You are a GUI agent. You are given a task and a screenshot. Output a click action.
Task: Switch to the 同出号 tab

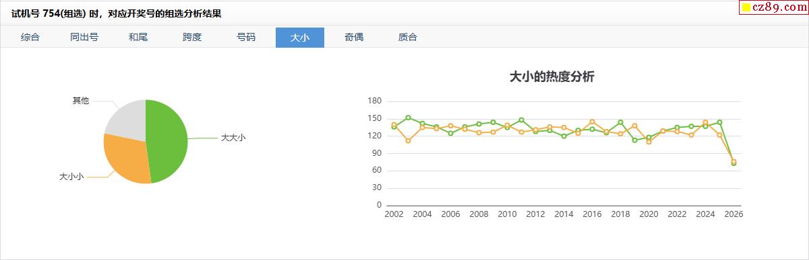[x=84, y=38]
